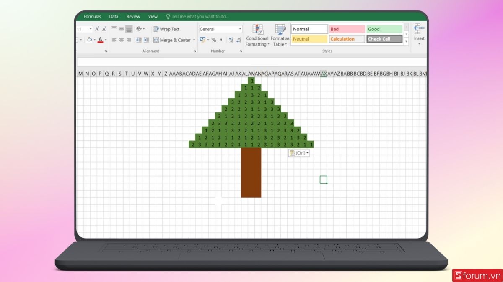Open the font size dropdown showing 11

pyautogui.click(x=91, y=29)
